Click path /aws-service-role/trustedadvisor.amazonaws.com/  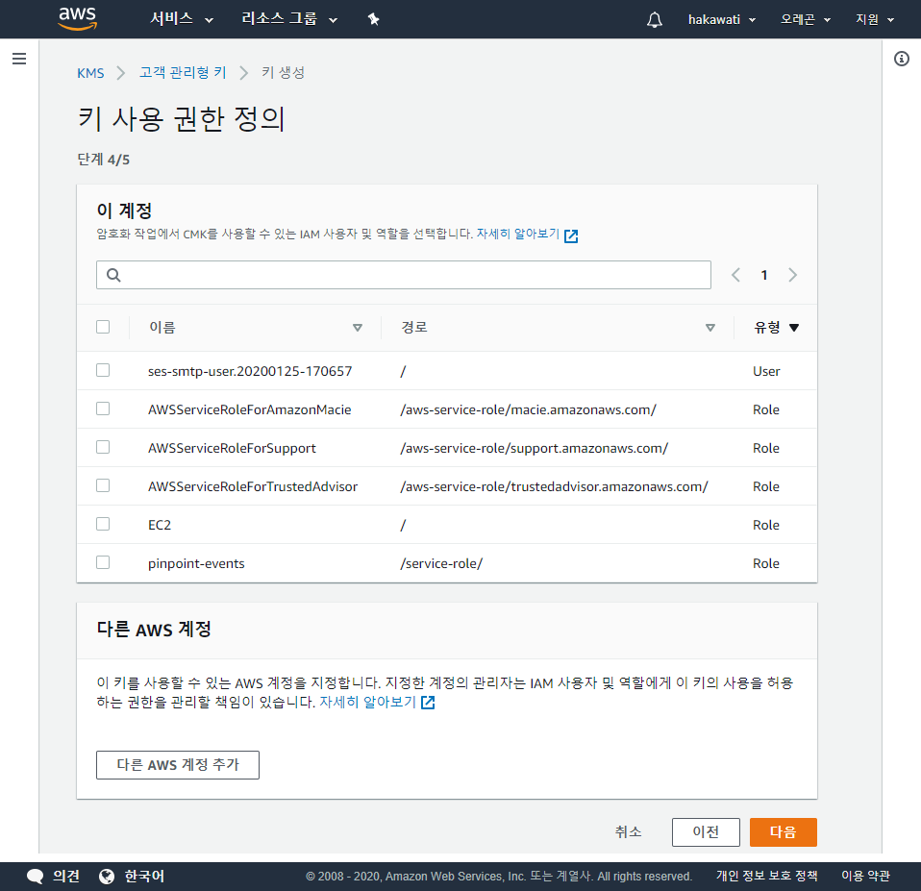[554, 486]
